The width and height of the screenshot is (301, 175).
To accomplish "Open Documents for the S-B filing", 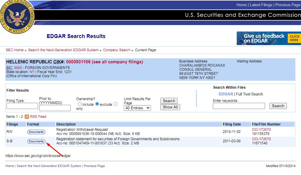I will point(36,141).
